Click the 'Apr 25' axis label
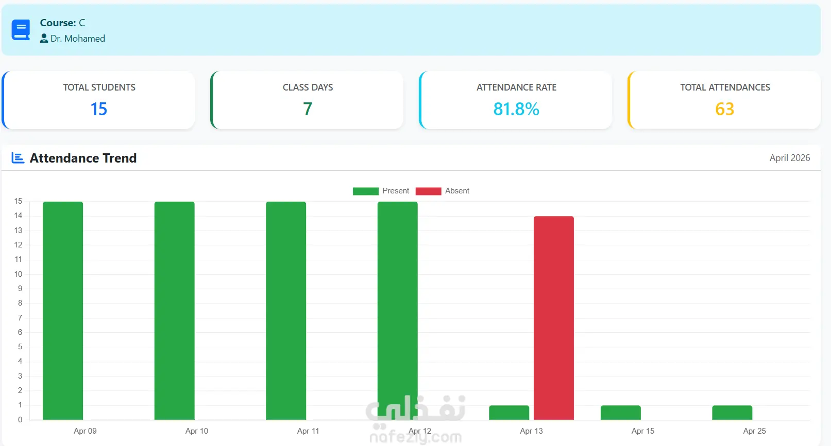Screen dimensions: 831x446 tap(754, 431)
